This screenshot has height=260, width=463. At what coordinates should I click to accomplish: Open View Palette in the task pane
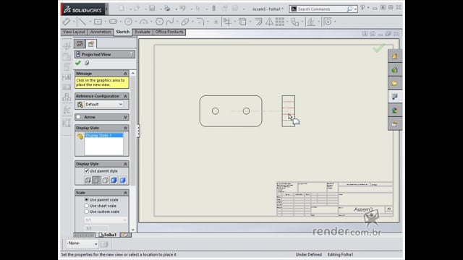pyautogui.click(x=395, y=97)
